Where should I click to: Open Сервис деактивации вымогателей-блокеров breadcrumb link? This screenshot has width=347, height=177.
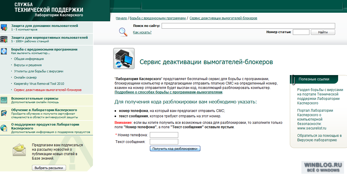pyautogui.click(x=223, y=18)
